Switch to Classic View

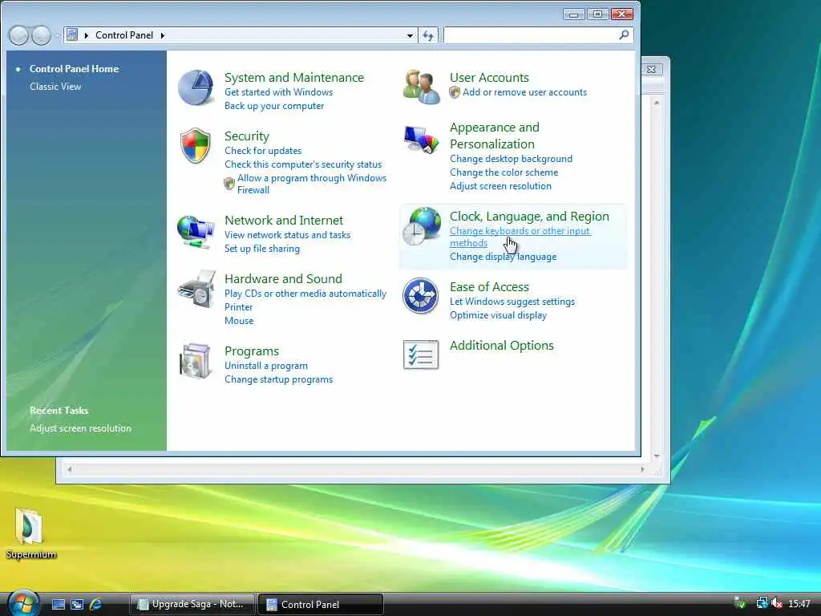click(55, 87)
